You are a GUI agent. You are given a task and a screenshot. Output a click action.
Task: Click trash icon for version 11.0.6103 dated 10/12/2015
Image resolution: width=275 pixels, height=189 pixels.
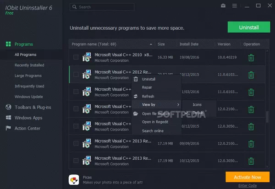pos(251,75)
